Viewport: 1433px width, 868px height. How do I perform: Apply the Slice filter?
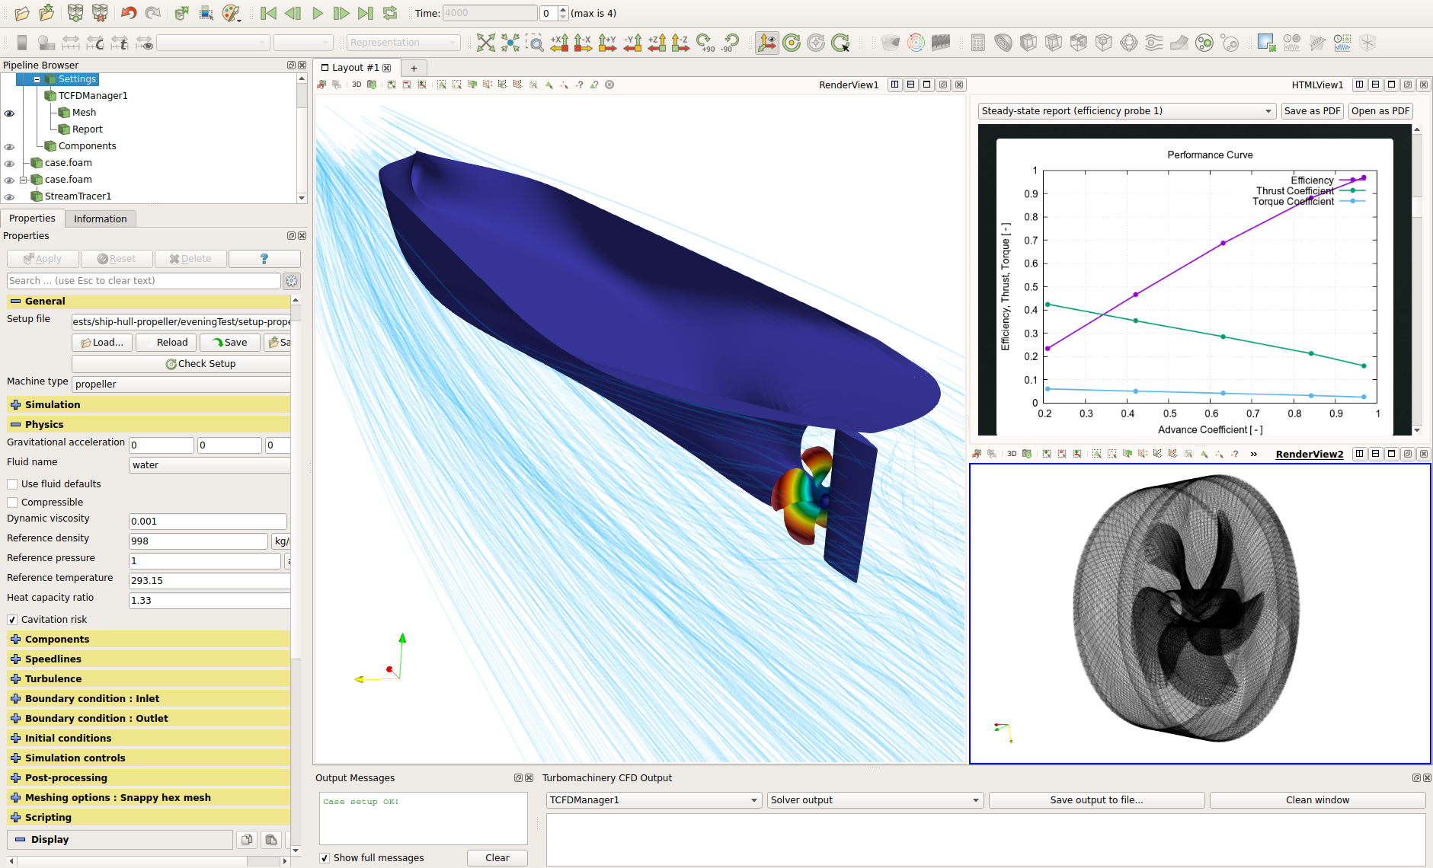[x=1053, y=43]
